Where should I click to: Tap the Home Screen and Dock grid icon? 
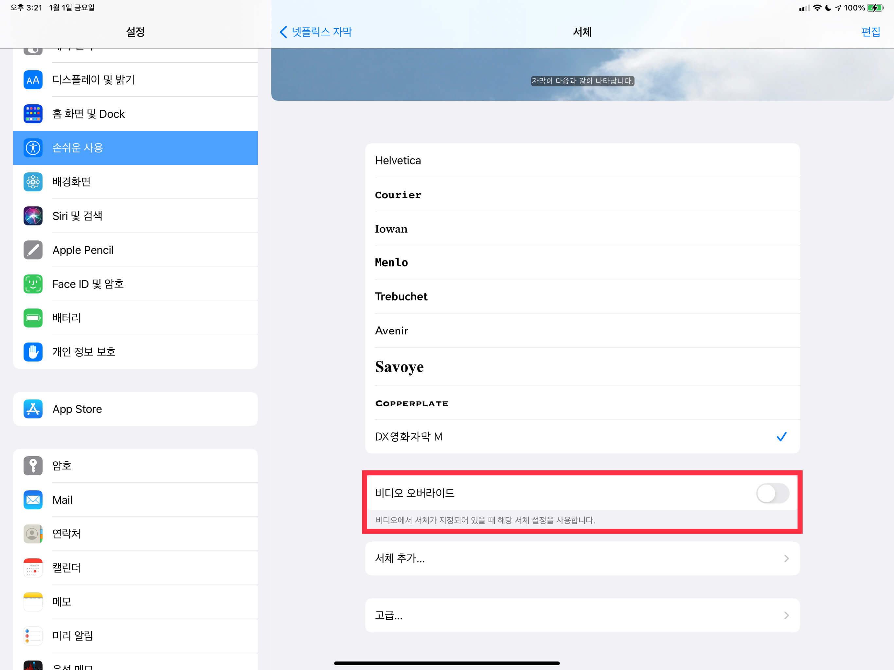[x=33, y=114]
